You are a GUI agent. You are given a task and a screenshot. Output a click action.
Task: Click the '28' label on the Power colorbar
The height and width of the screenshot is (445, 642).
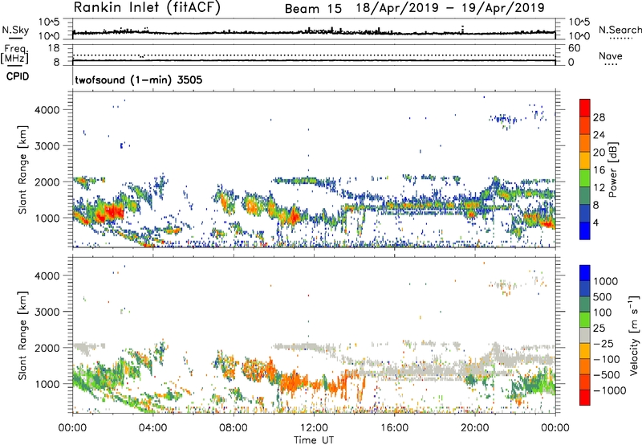[x=599, y=117]
